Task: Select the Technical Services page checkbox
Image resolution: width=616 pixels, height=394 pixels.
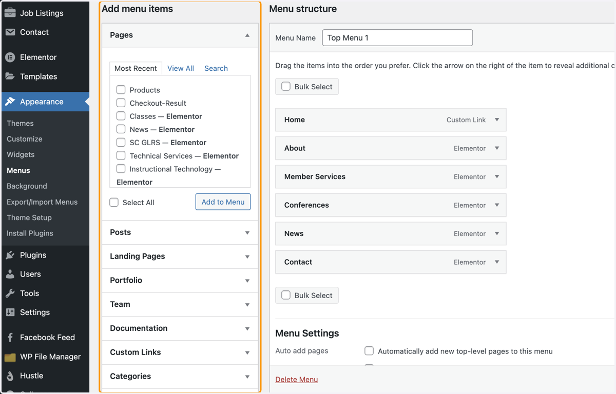Action: 121,155
